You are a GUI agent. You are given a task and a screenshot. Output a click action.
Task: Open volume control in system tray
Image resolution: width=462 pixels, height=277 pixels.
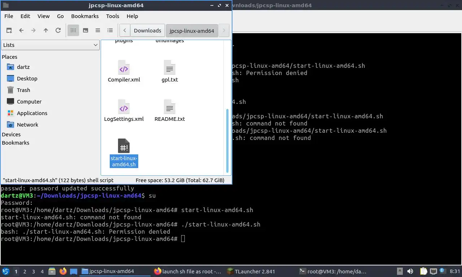410,271
